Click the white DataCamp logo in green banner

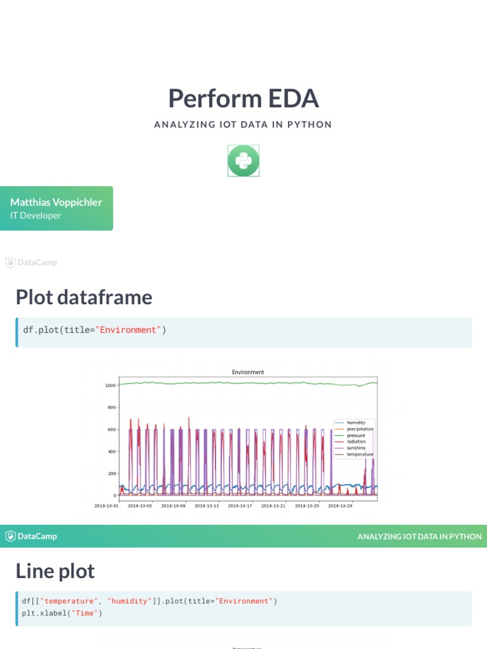click(x=32, y=536)
